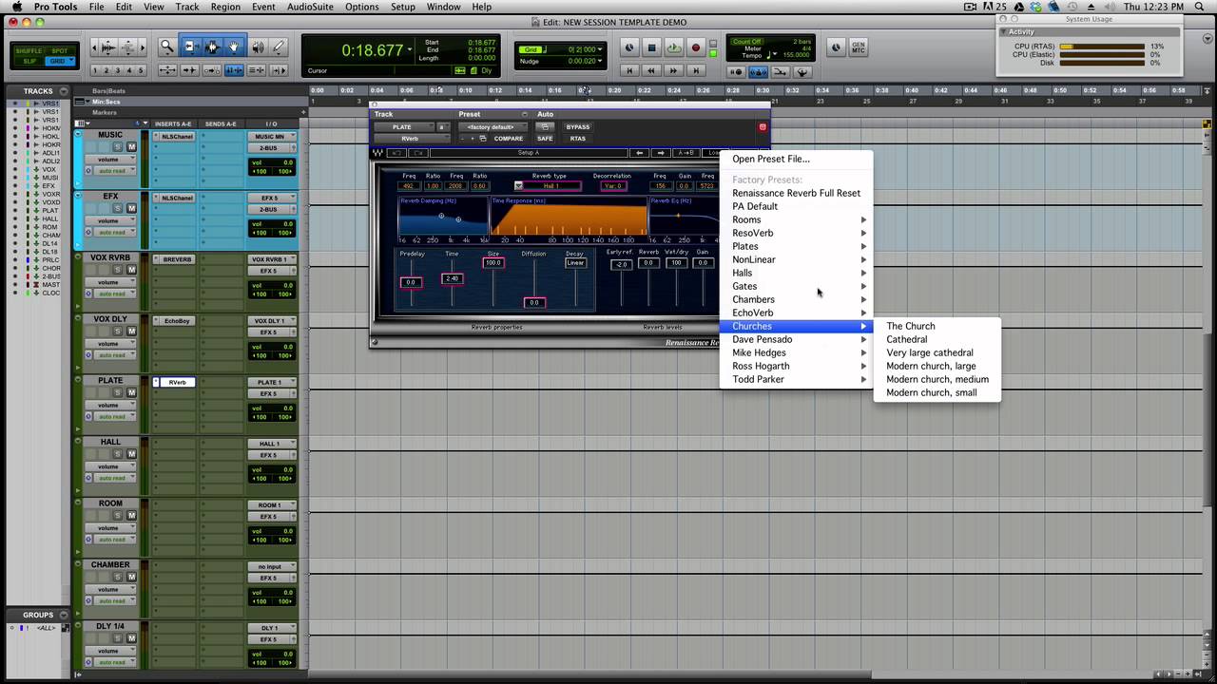Screen dimensions: 1217x684
Task: Toggle the GEN MTC button
Action: pos(858,47)
